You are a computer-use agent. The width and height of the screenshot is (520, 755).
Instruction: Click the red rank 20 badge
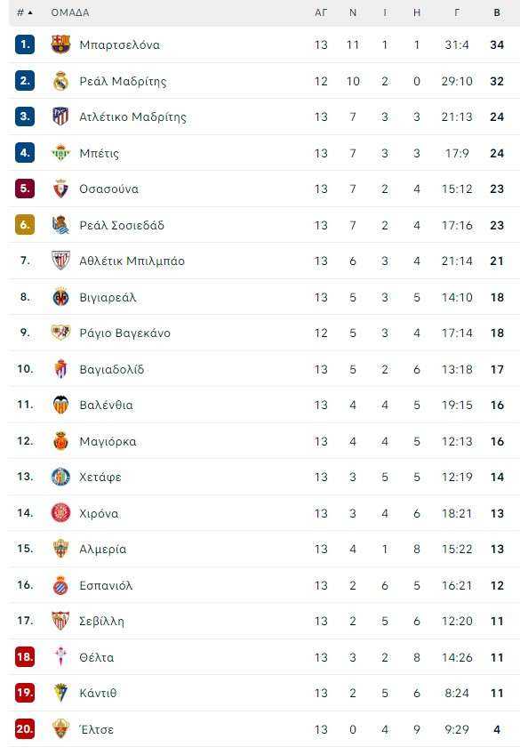point(25,729)
